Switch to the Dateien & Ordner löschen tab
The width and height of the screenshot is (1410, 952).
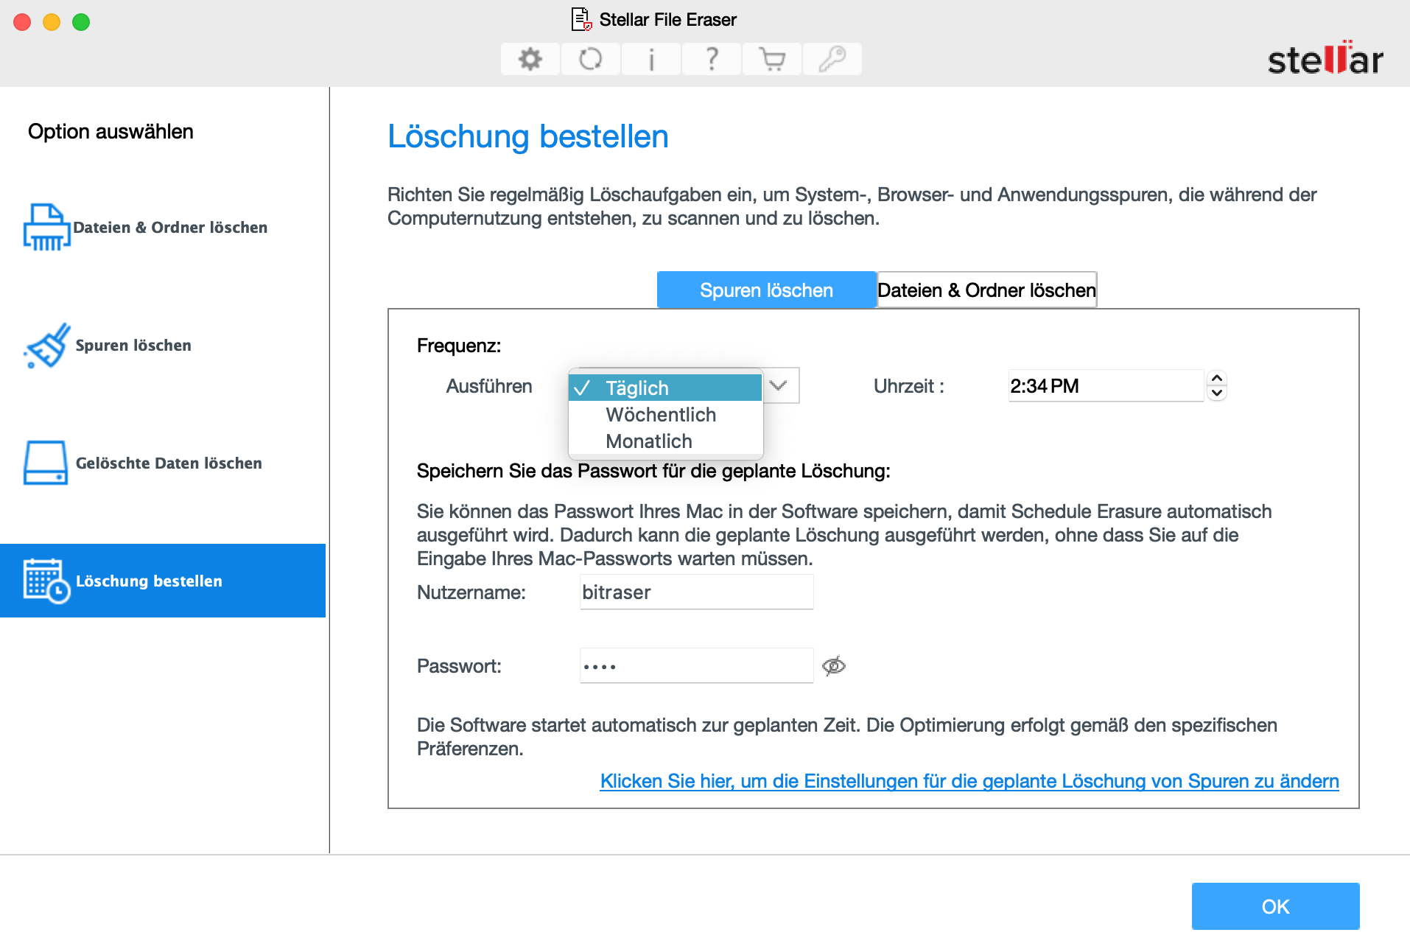(x=986, y=290)
